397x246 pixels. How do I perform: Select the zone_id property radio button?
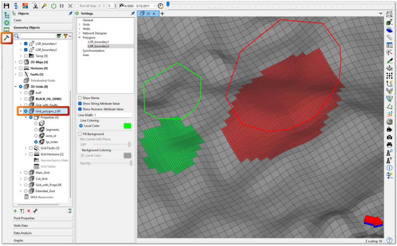36,136
